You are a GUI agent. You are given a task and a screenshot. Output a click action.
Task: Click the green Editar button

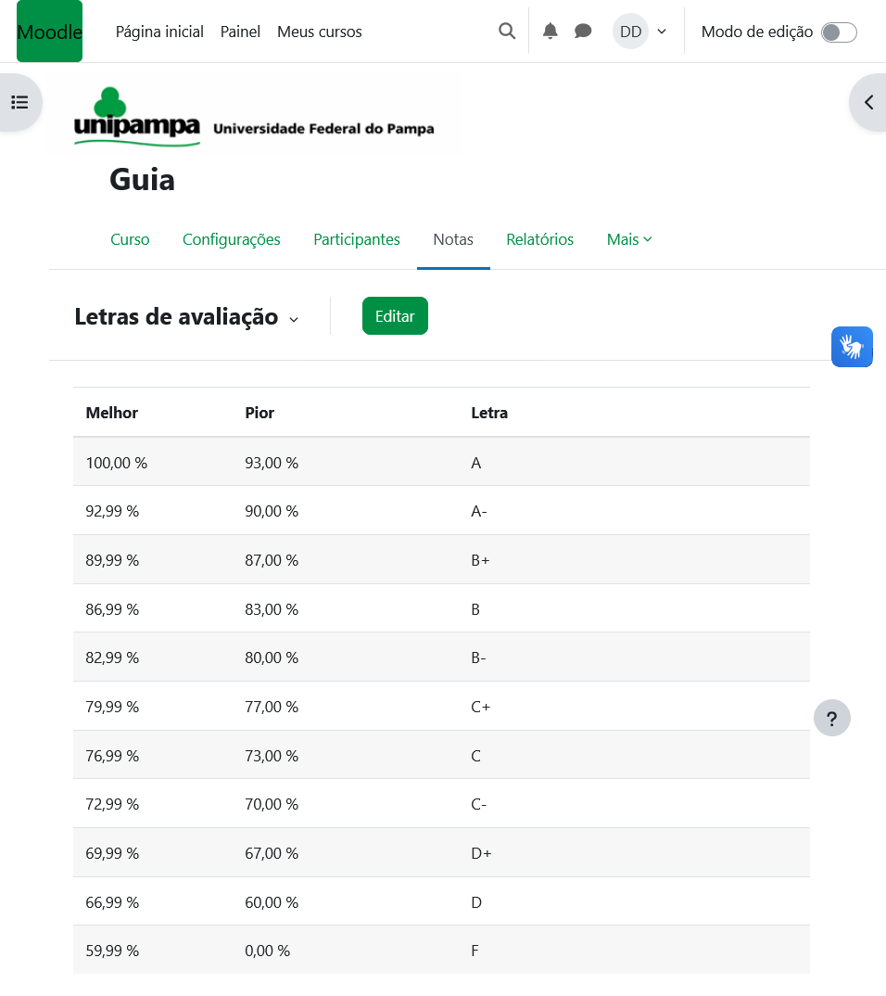point(395,316)
